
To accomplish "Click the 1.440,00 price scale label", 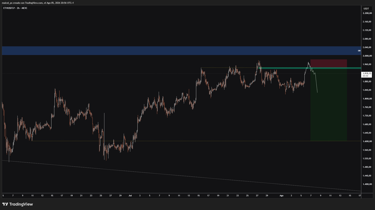I will (x=367, y=176).
